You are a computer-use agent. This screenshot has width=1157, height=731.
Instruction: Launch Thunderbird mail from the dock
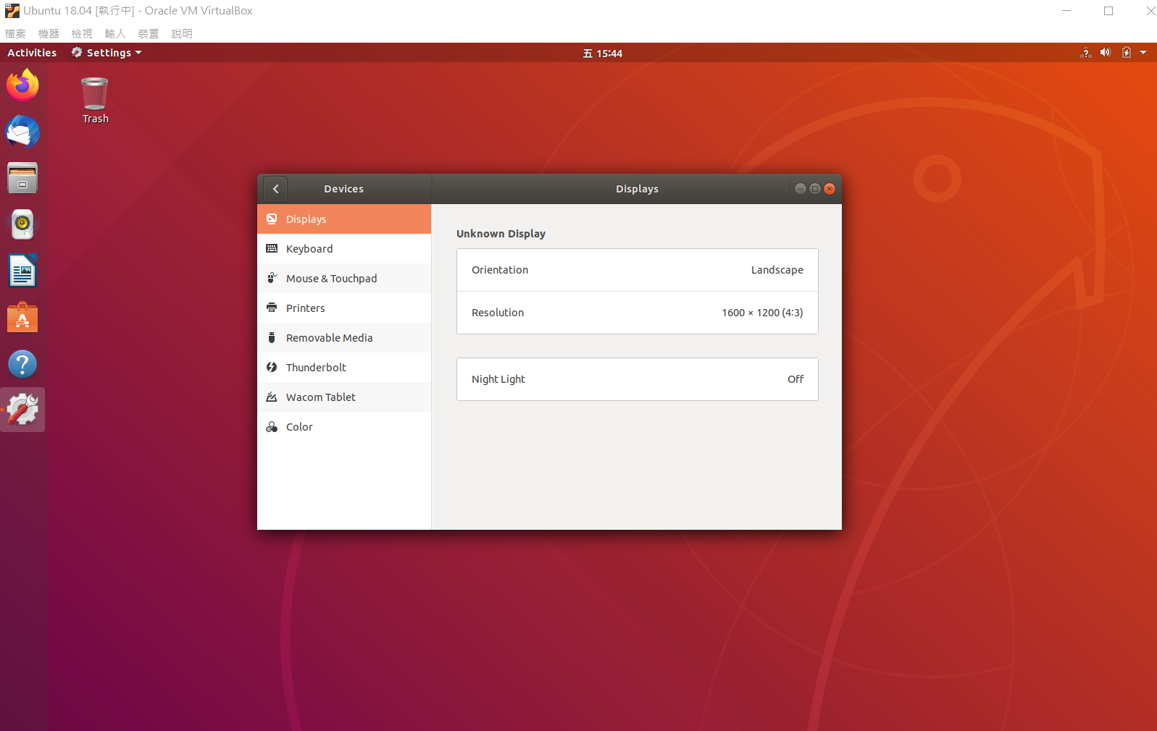(22, 132)
